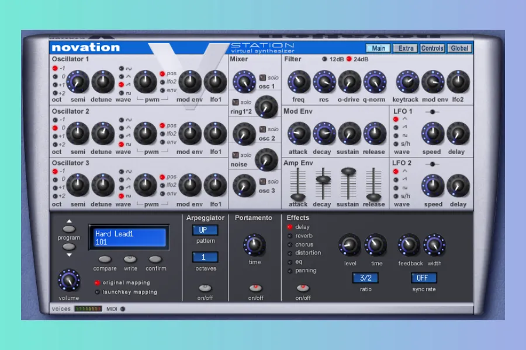Viewport: 526px width, 350px height.
Task: Click the Oscillator 1 semi knob
Action: [x=77, y=82]
